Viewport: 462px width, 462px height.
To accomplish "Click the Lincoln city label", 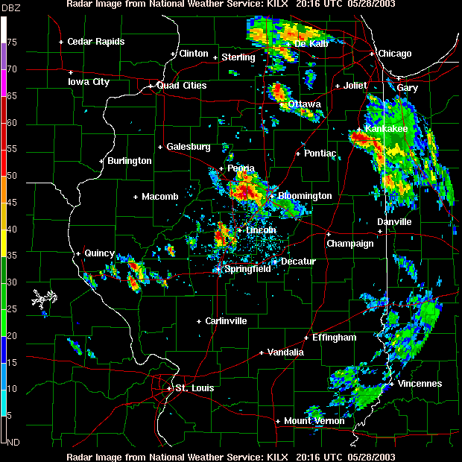I will (x=261, y=230).
